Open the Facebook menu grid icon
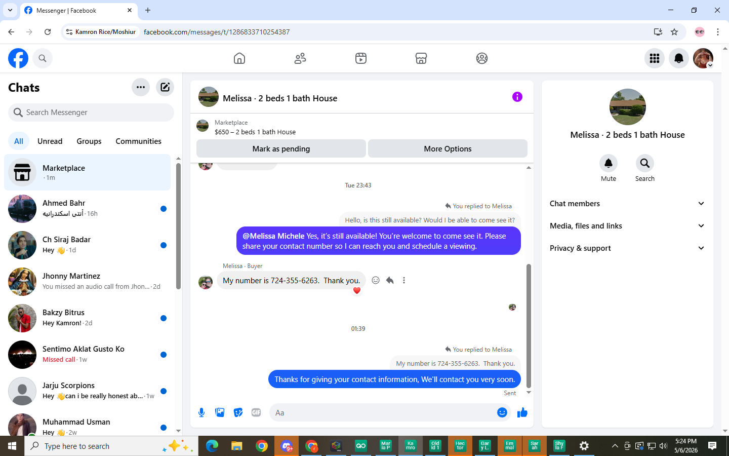Viewport: 729px width, 456px height. [655, 58]
